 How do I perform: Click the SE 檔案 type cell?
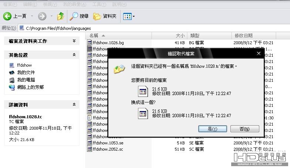[x=196, y=143]
